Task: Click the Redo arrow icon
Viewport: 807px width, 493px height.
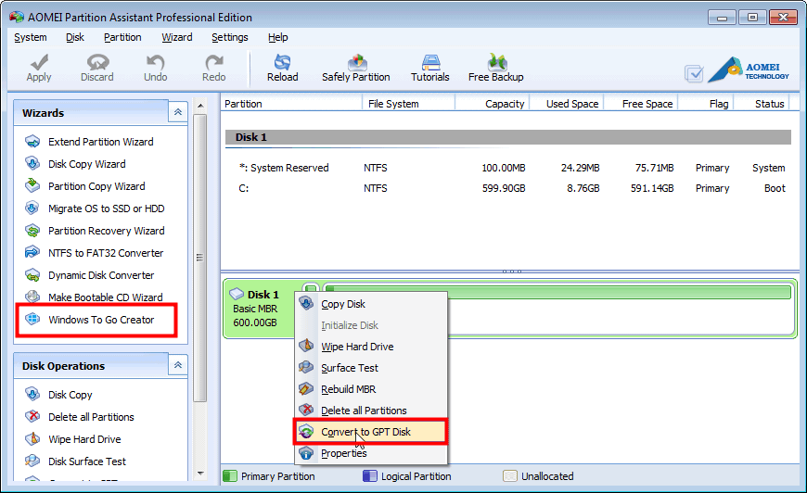Action: point(214,62)
